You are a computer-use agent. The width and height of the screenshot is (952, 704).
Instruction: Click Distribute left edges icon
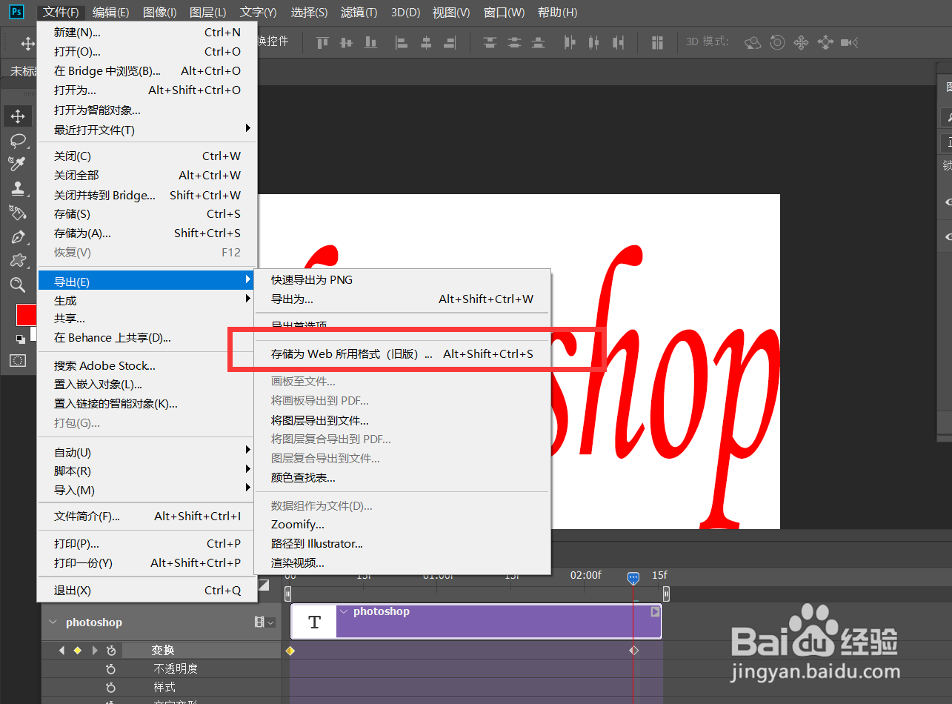tap(569, 43)
